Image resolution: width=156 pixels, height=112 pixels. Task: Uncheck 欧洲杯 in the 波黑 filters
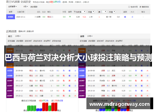pyautogui.click(x=98, y=41)
